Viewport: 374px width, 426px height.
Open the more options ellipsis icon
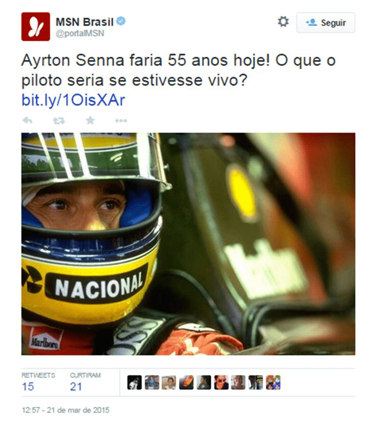tap(121, 121)
